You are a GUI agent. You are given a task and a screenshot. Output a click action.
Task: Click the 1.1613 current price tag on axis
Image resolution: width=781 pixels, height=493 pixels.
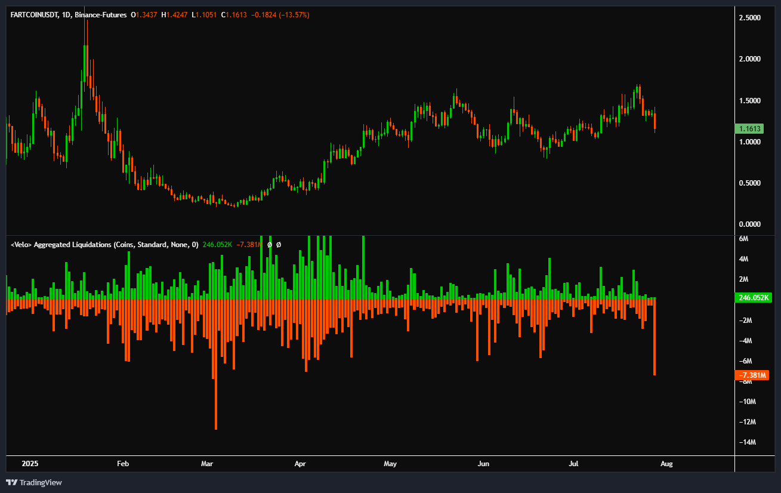(x=751, y=128)
